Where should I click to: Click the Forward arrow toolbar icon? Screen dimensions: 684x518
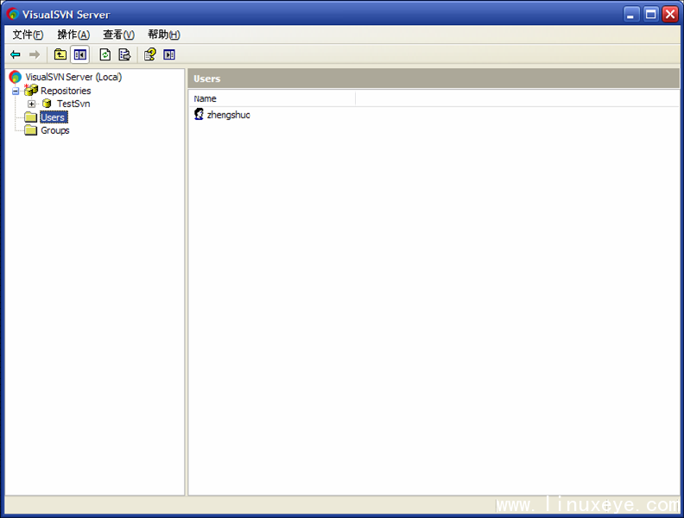(35, 54)
